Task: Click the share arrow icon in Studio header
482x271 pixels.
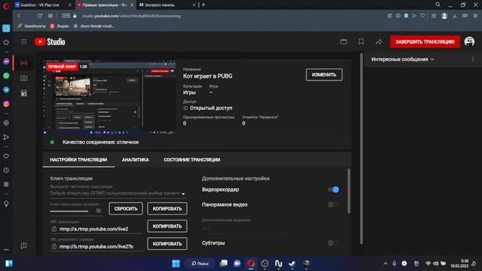Action: (x=379, y=42)
